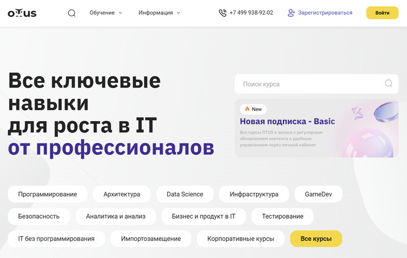This screenshot has width=407, height=258.
Task: Click the register user icon
Action: (x=292, y=13)
